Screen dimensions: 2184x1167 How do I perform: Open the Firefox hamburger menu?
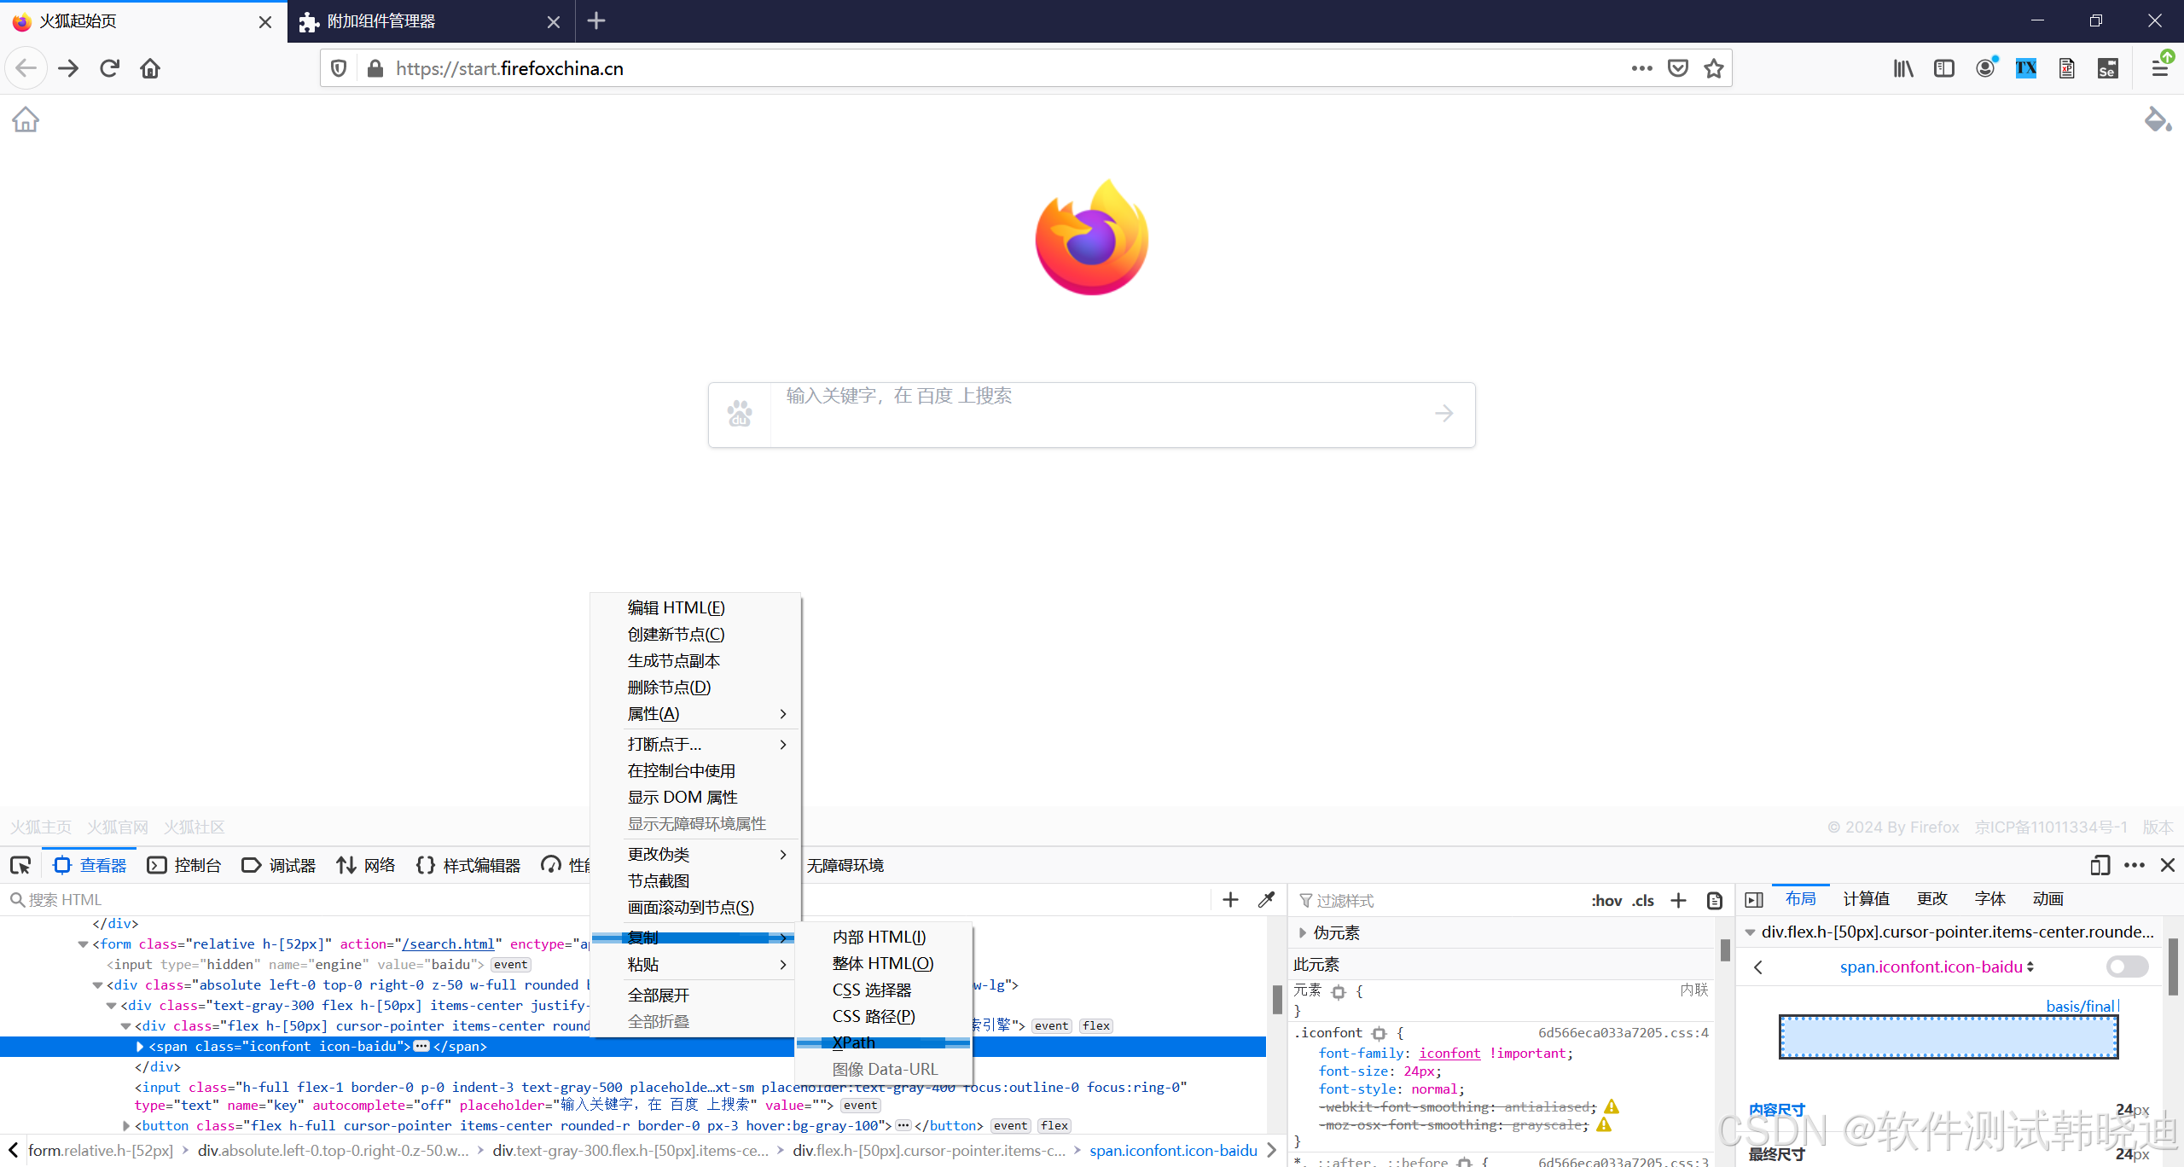[2160, 68]
